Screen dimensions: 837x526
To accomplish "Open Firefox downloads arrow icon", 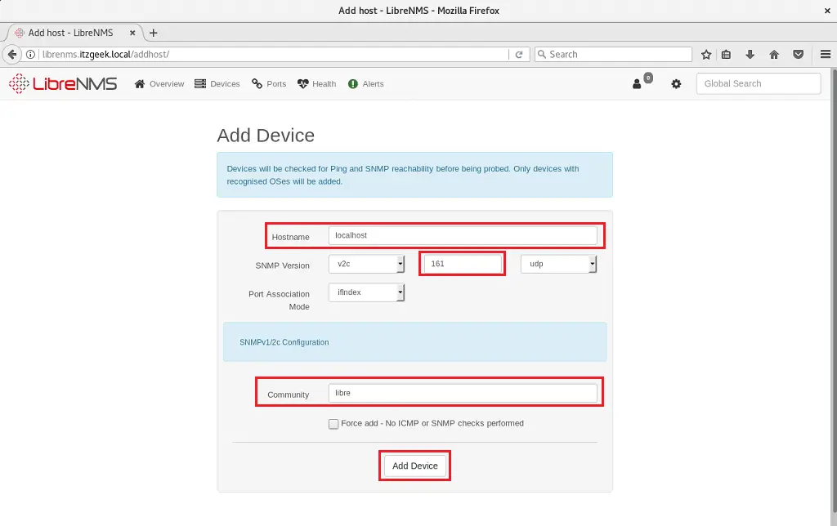I will 750,55.
